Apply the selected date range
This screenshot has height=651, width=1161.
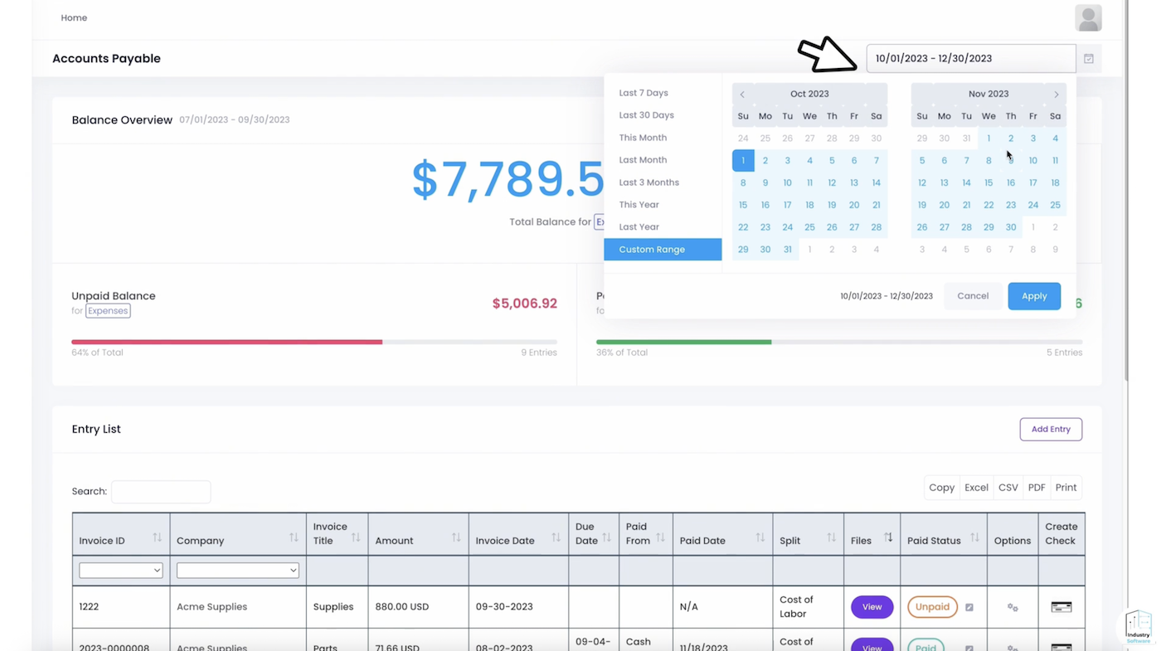click(x=1033, y=296)
